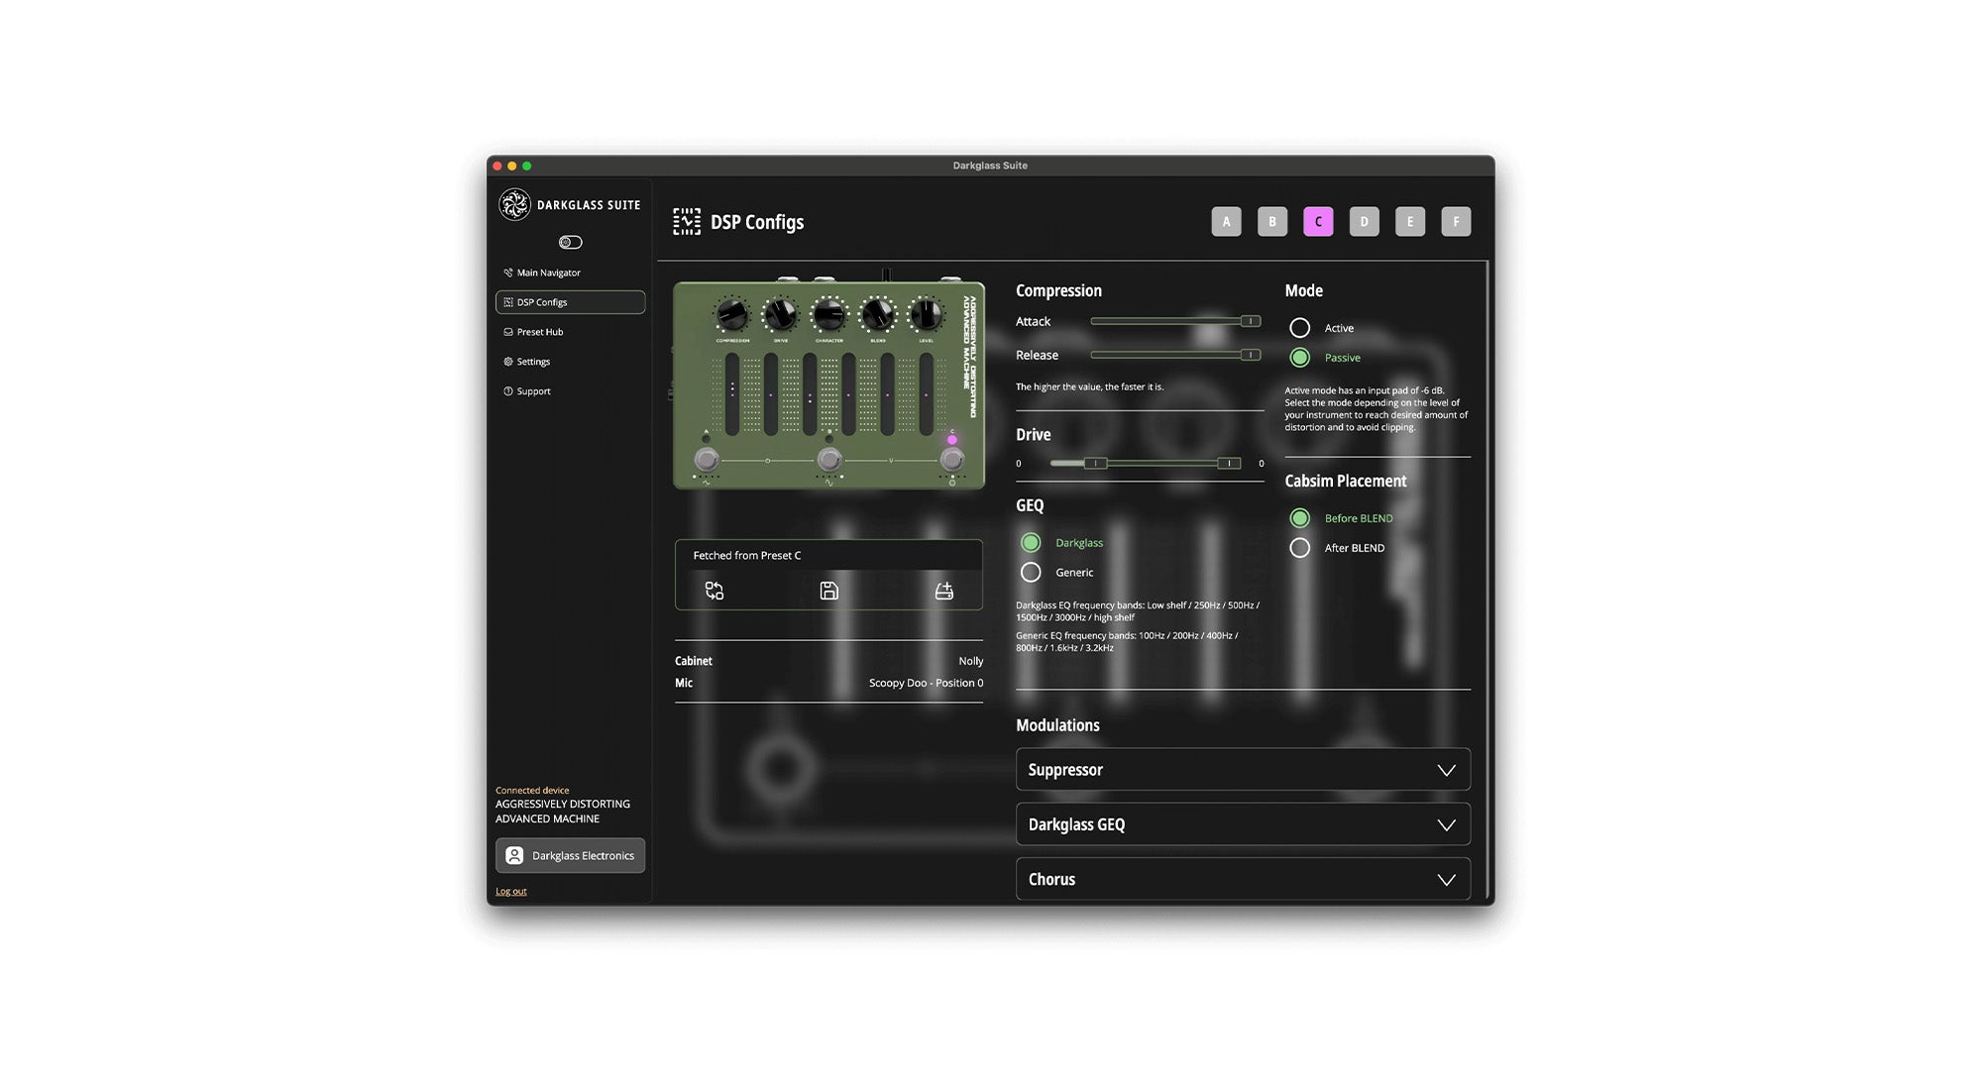The image size is (1982, 1090).
Task: Click the Darkglass Suite logo emblem
Action: pyautogui.click(x=514, y=205)
